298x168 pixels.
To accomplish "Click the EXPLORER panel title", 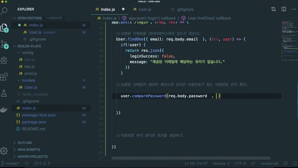I will pos(26,9).
